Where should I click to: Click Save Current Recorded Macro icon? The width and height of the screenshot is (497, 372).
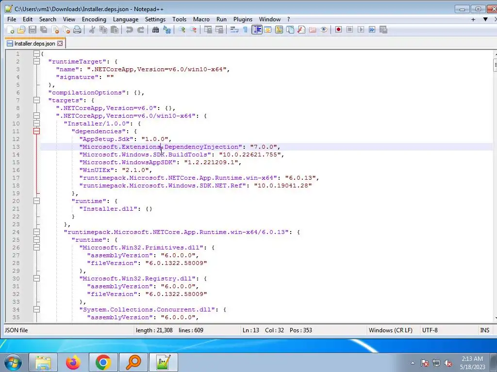pyautogui.click(x=383, y=30)
